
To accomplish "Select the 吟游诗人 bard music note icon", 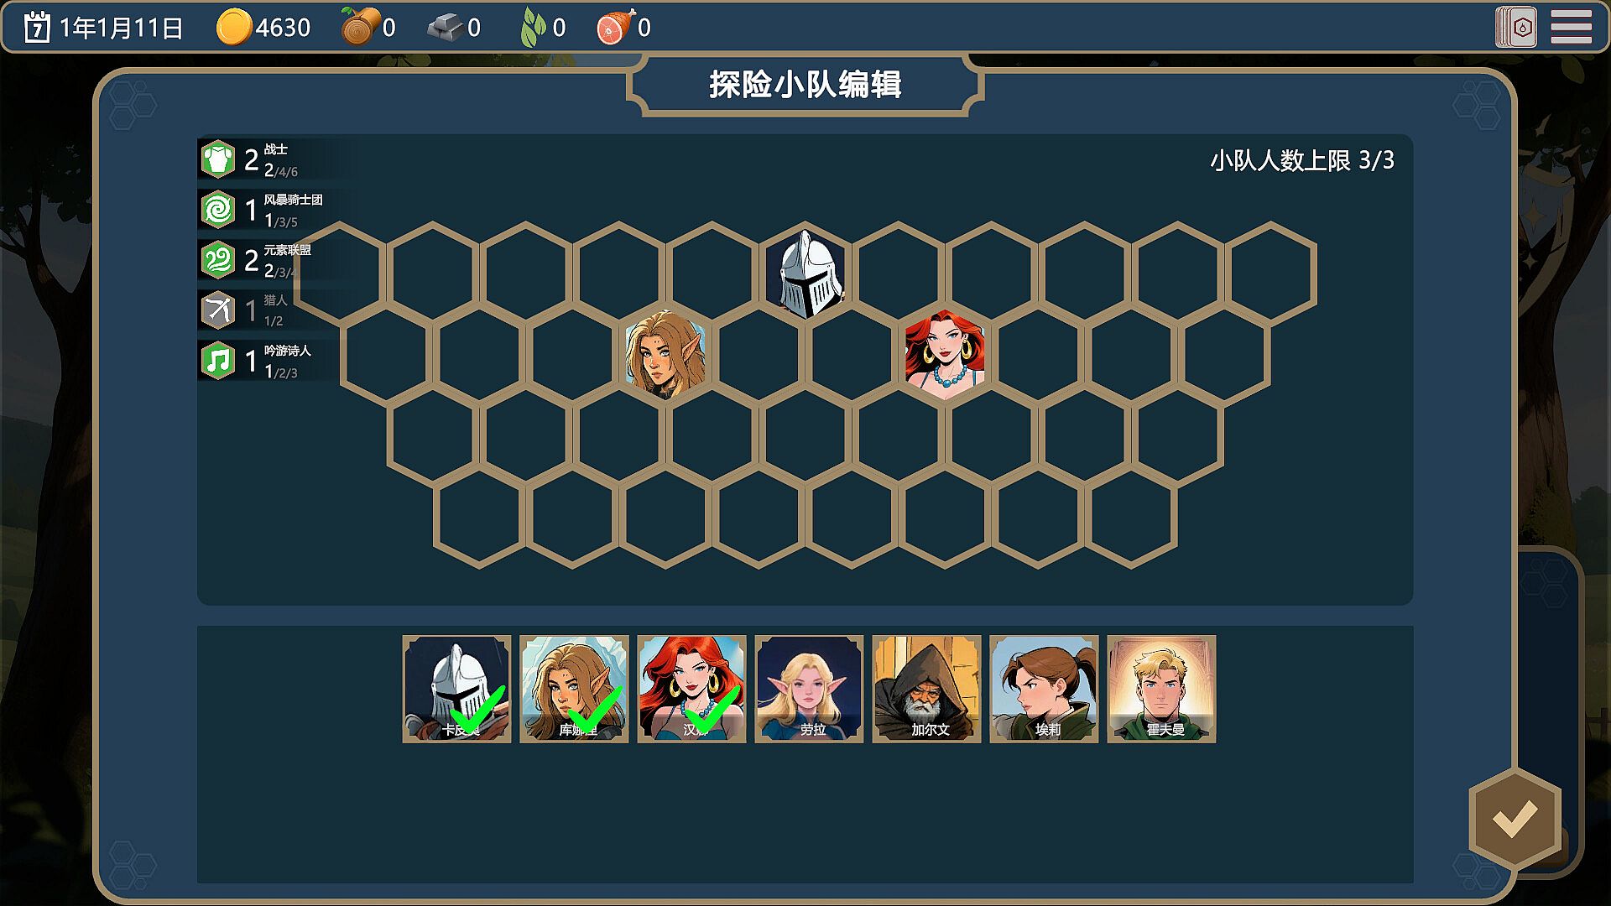I will pyautogui.click(x=218, y=361).
